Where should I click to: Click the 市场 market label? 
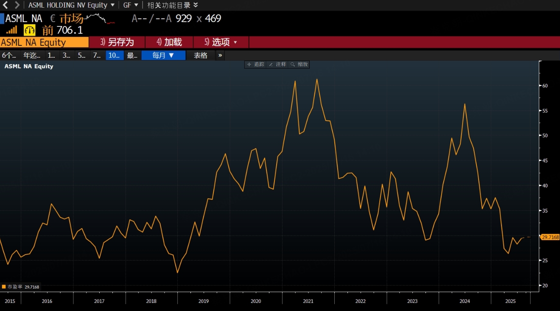[71, 18]
